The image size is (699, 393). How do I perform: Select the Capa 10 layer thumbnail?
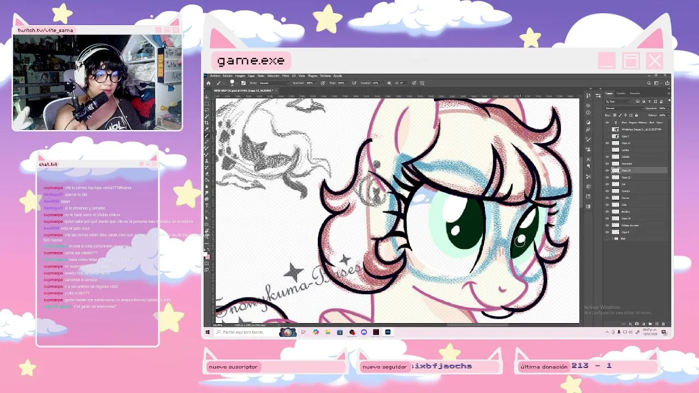(615, 218)
